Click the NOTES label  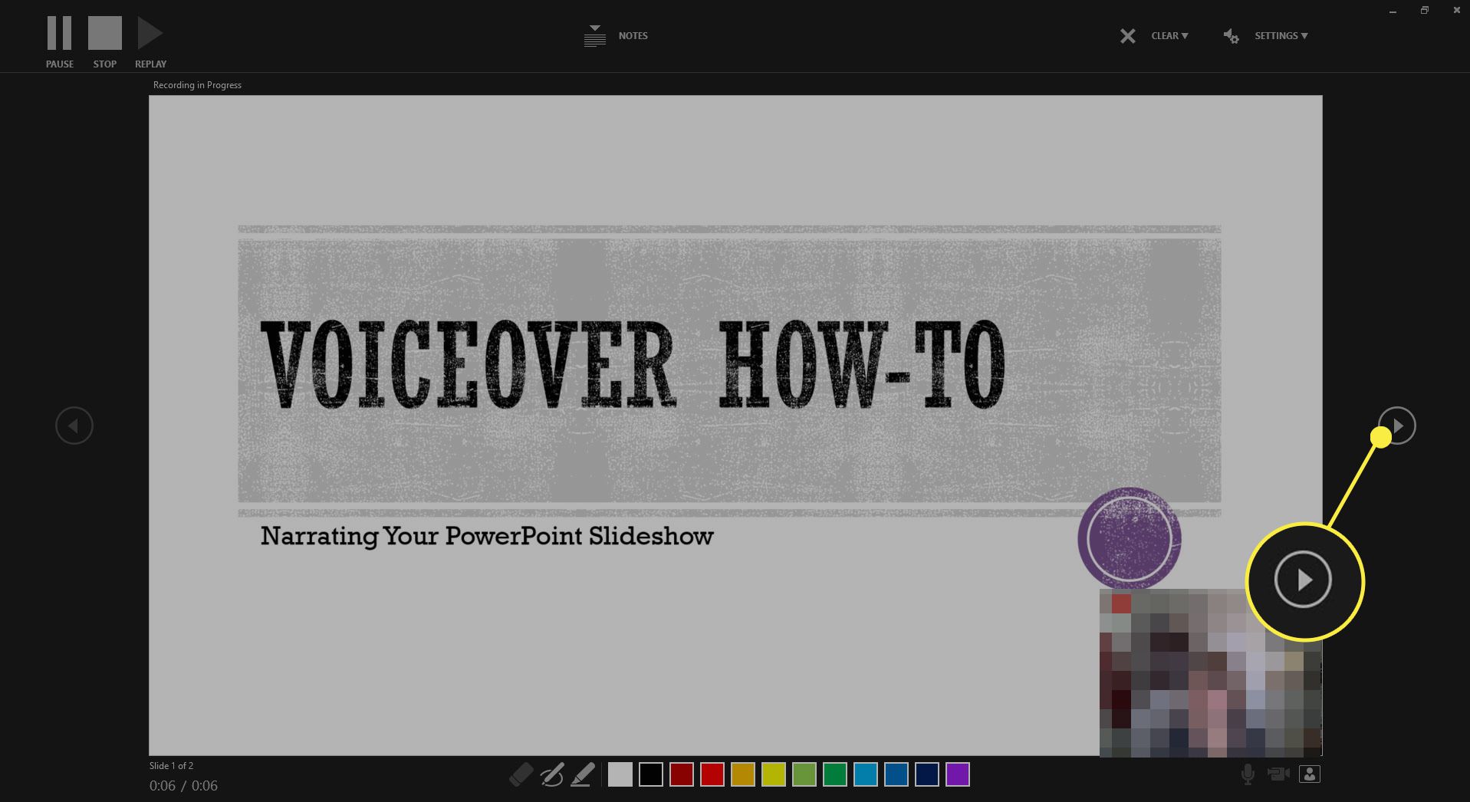(x=633, y=36)
